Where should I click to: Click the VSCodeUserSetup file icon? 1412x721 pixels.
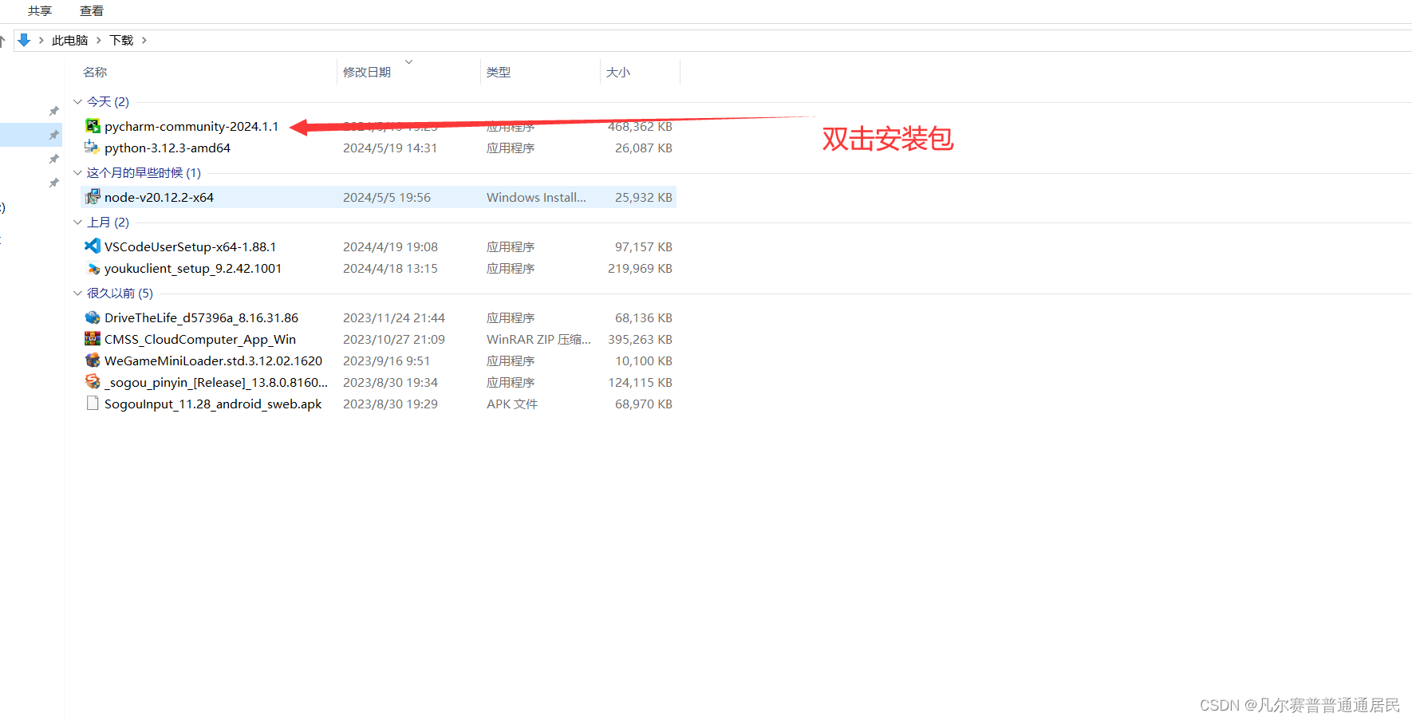(93, 246)
